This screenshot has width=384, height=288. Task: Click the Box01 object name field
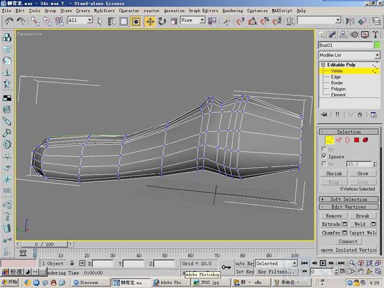[x=345, y=45]
